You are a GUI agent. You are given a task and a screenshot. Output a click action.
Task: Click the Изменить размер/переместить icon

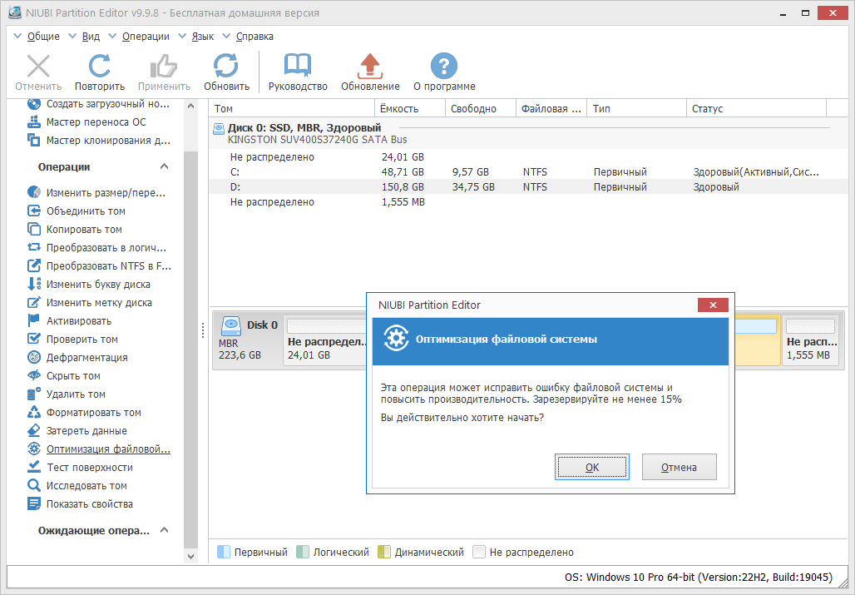click(x=34, y=192)
